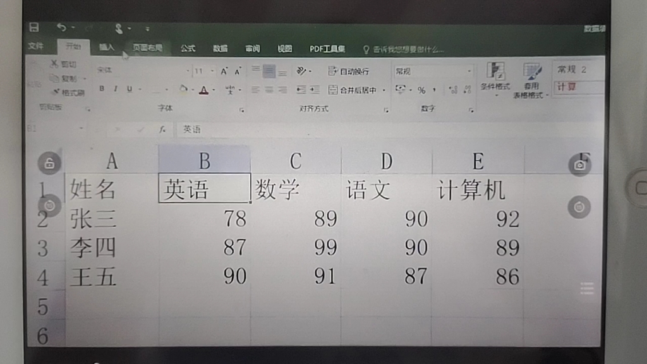Open the Merge & Center (合并后居中) dropdown arrow
Screen dimensions: 647x364
(x=384, y=90)
